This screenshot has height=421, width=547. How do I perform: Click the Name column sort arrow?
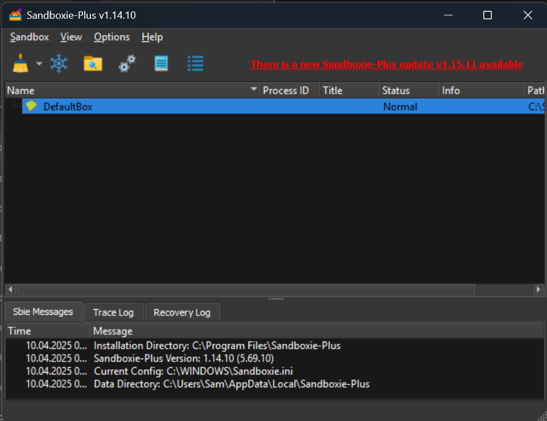tap(254, 89)
